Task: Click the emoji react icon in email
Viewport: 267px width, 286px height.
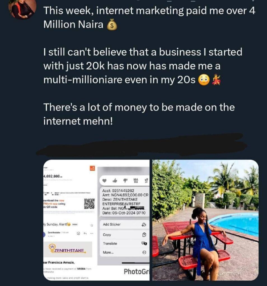Action: pyautogui.click(x=79, y=233)
